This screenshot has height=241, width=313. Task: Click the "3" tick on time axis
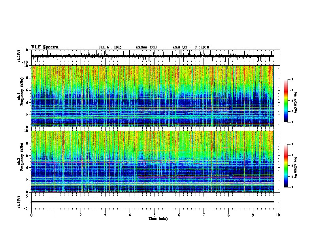105,215
